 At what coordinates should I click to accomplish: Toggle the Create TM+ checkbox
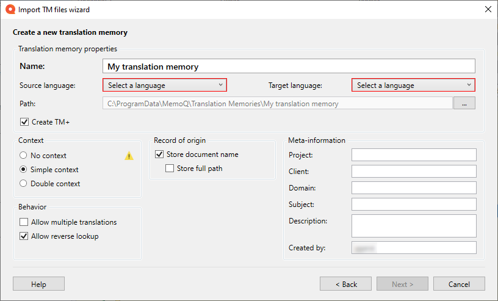[25, 122]
